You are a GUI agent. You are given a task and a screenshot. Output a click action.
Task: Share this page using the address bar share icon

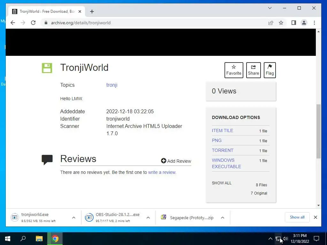pos(271,23)
